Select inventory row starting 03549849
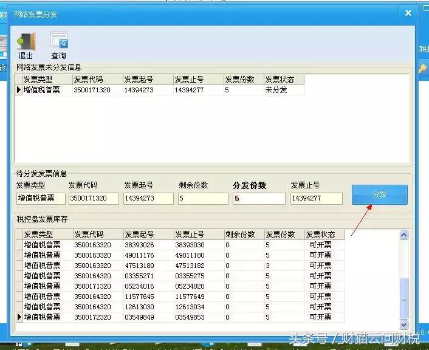Image resolution: width=429 pixels, height=350 pixels. point(180,317)
